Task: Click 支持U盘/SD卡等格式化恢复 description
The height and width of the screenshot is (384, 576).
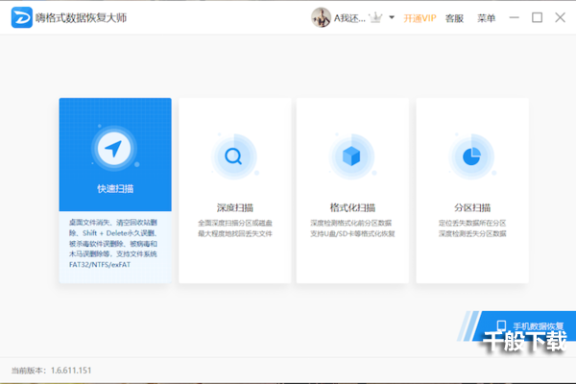Action: pyautogui.click(x=352, y=233)
